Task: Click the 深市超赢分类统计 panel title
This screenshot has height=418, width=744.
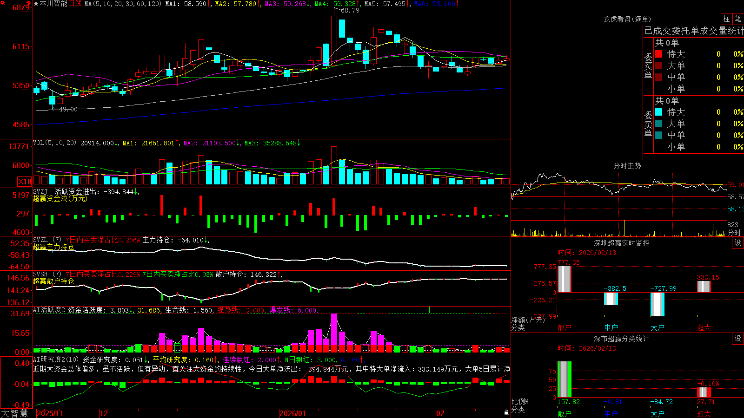Action: pos(622,339)
